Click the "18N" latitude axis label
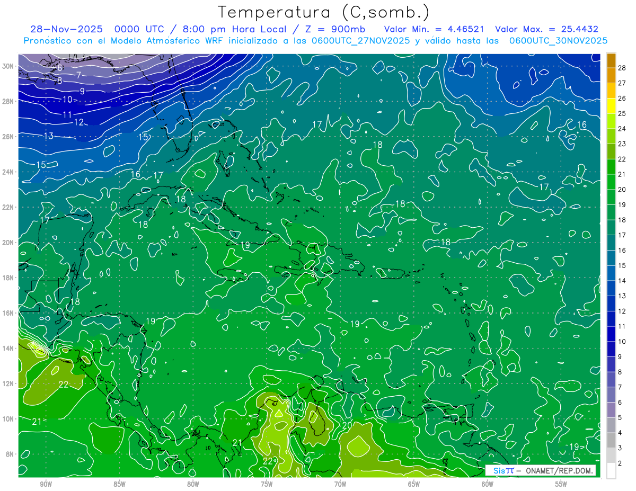 (x=9, y=278)
